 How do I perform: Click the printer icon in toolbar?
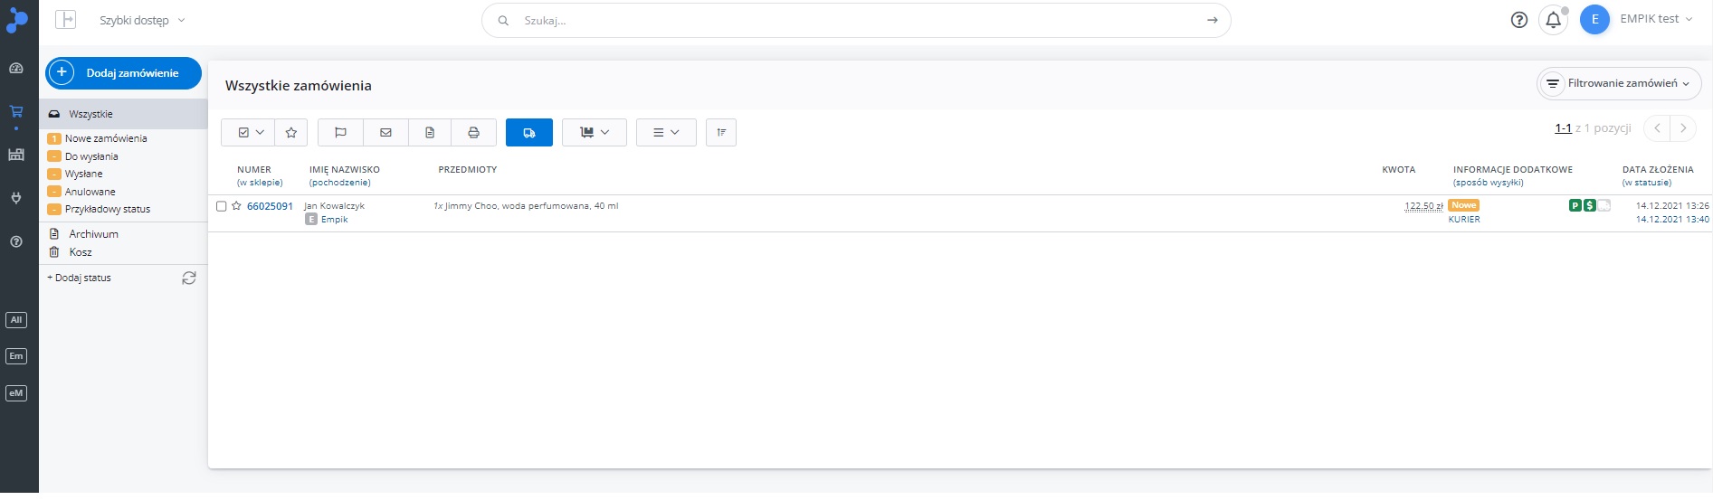[473, 133]
